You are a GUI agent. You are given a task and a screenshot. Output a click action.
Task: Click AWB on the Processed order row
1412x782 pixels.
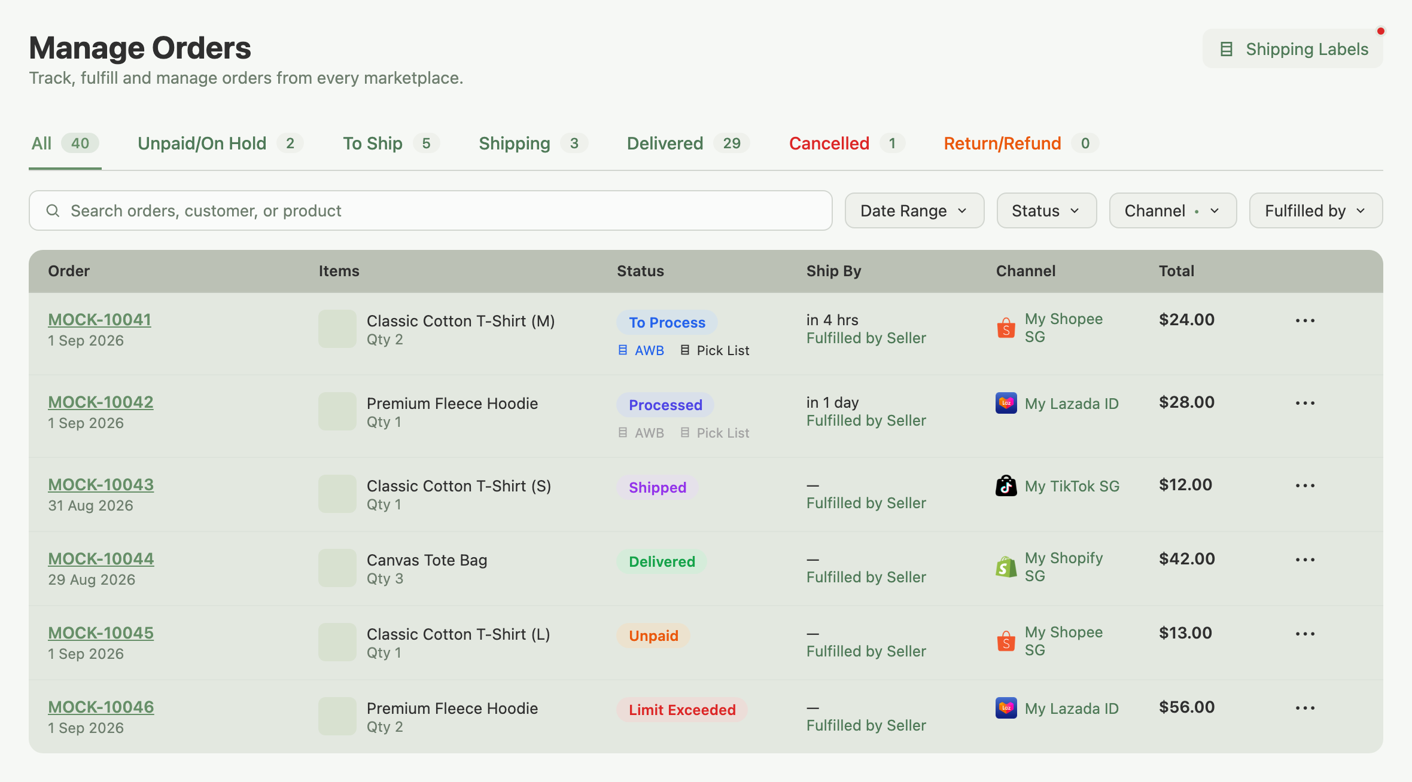pos(641,433)
